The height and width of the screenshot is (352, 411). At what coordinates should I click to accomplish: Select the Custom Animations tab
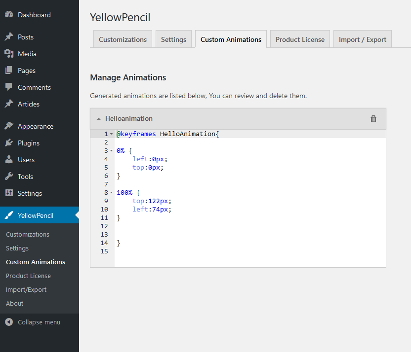[231, 39]
